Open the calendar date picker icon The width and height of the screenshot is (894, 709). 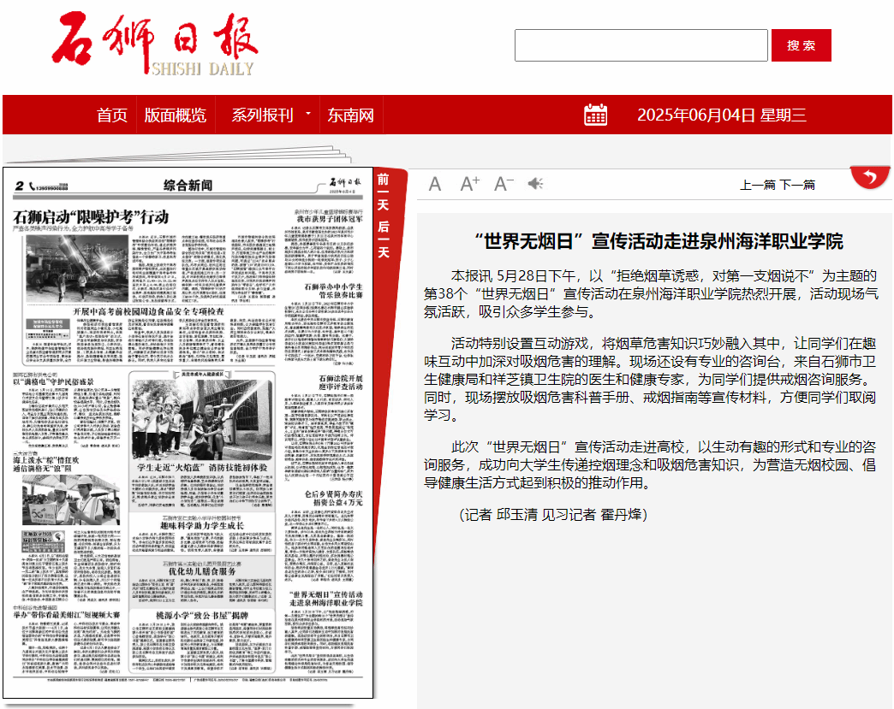pyautogui.click(x=595, y=115)
